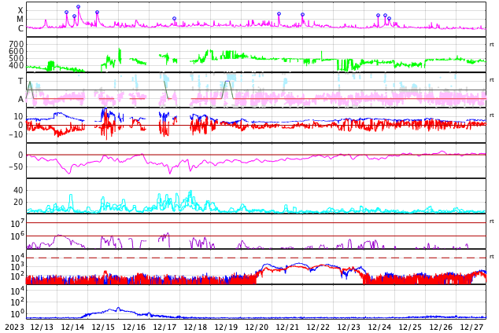This screenshot has width=499, height=333.
Task: Click the '500' axis label
Action: tap(17, 58)
